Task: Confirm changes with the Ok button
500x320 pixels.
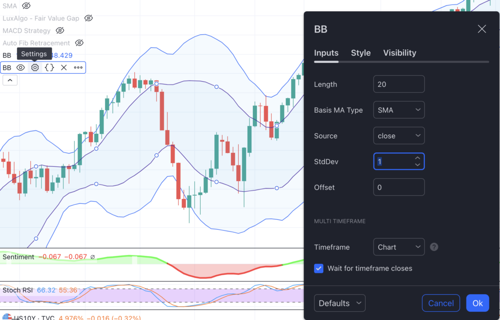Action: [477, 303]
